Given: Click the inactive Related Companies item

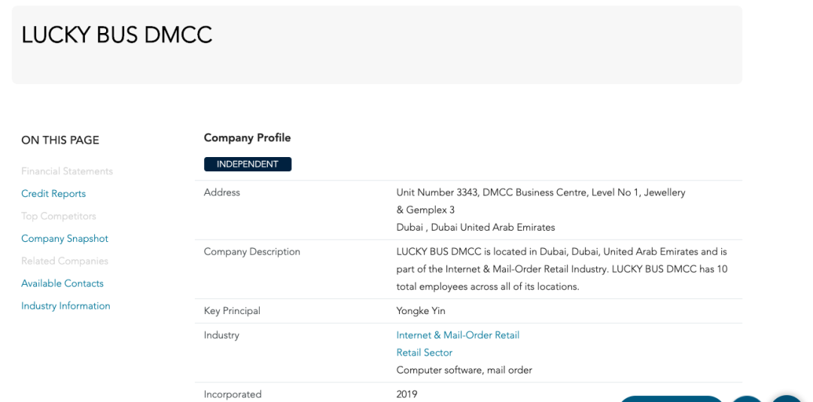Looking at the screenshot, I should tap(65, 261).
